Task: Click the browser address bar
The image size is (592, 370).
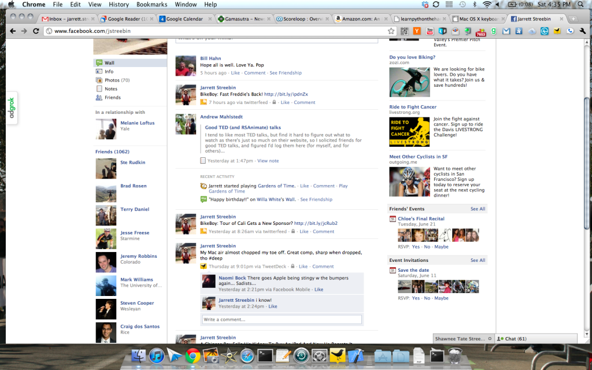Action: click(219, 31)
